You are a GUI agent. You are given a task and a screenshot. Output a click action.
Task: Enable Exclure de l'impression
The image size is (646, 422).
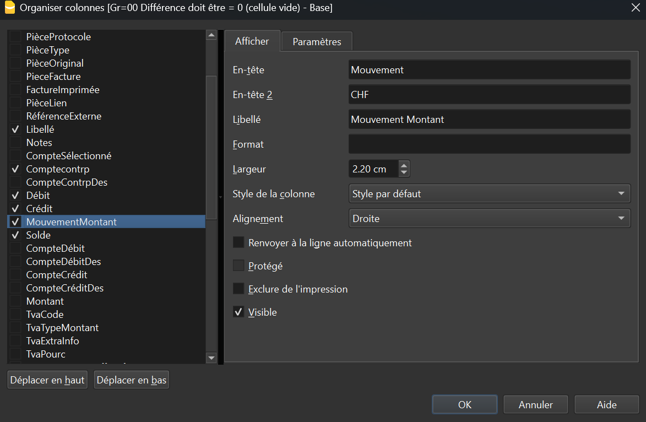click(x=238, y=289)
